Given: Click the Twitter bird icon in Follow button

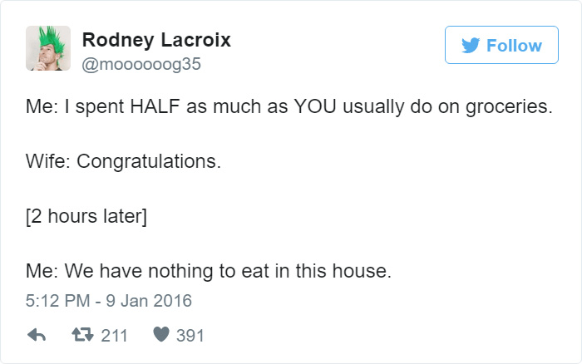Looking at the screenshot, I should tap(470, 46).
